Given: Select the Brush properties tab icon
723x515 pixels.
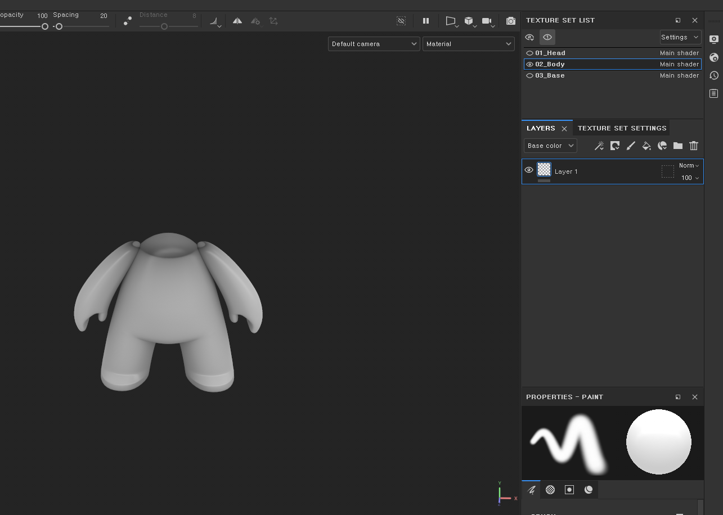Looking at the screenshot, I should 531,490.
